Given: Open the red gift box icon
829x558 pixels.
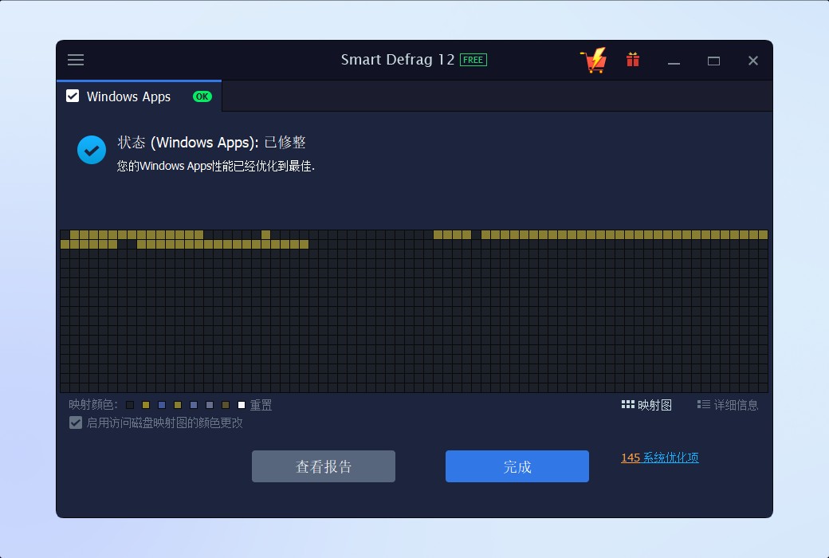Looking at the screenshot, I should click(x=633, y=60).
